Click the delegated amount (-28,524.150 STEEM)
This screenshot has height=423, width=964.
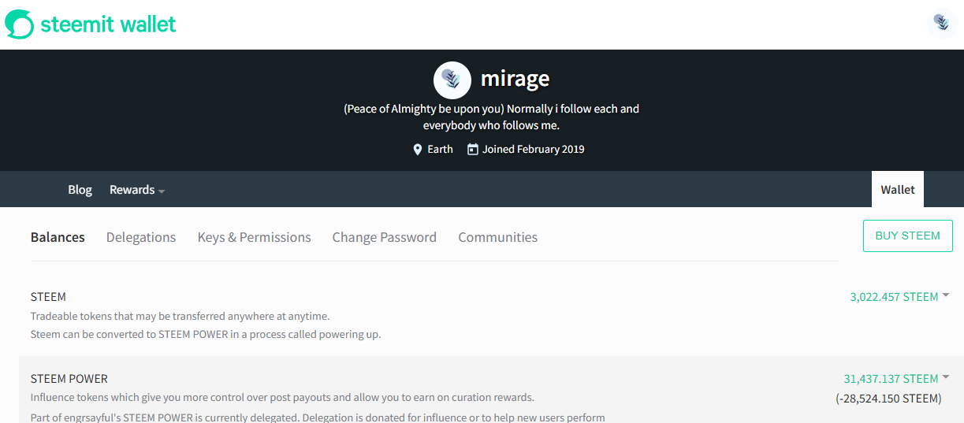point(888,399)
